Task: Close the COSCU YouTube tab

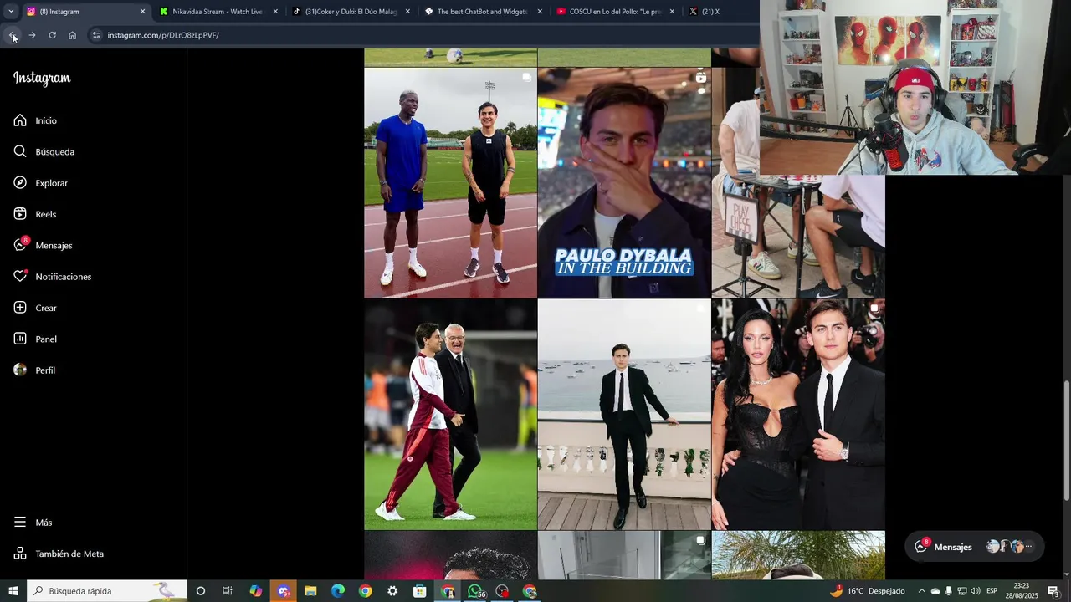Action: click(672, 12)
